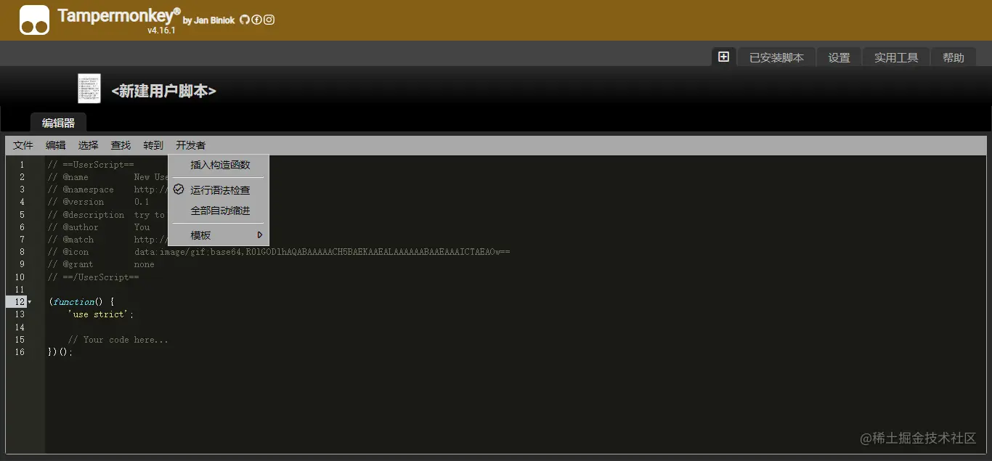Click the '// @grant none' line
The height and width of the screenshot is (461, 992).
(x=101, y=264)
